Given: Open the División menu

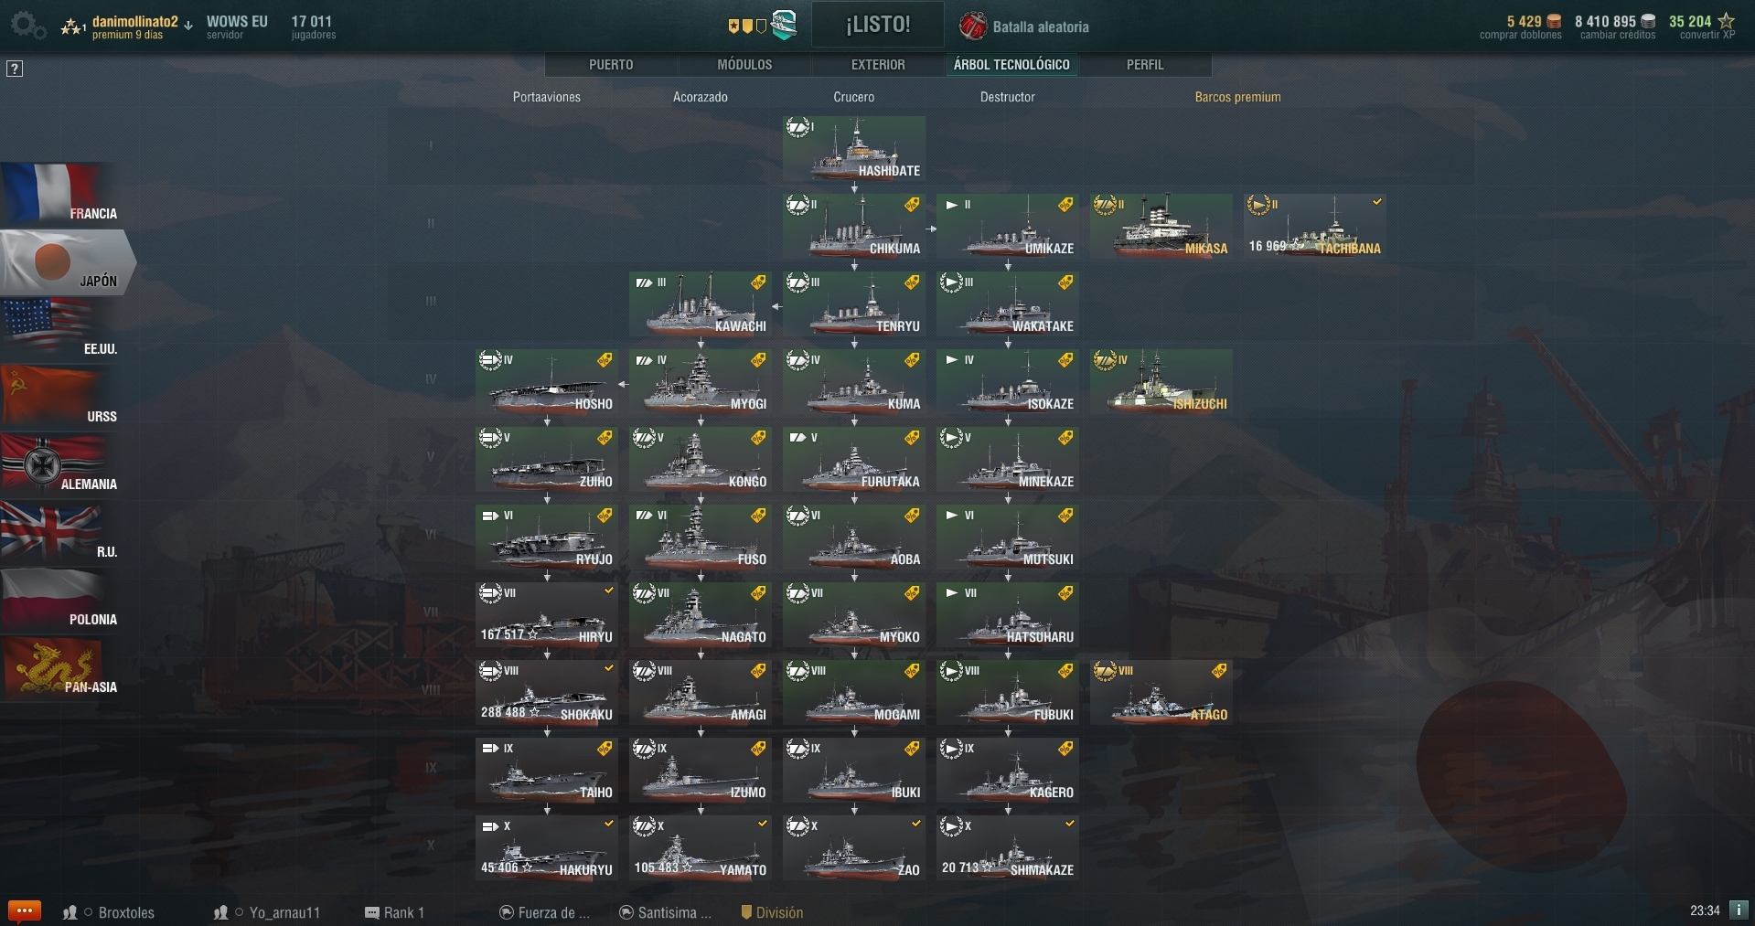Looking at the screenshot, I should pos(772,912).
